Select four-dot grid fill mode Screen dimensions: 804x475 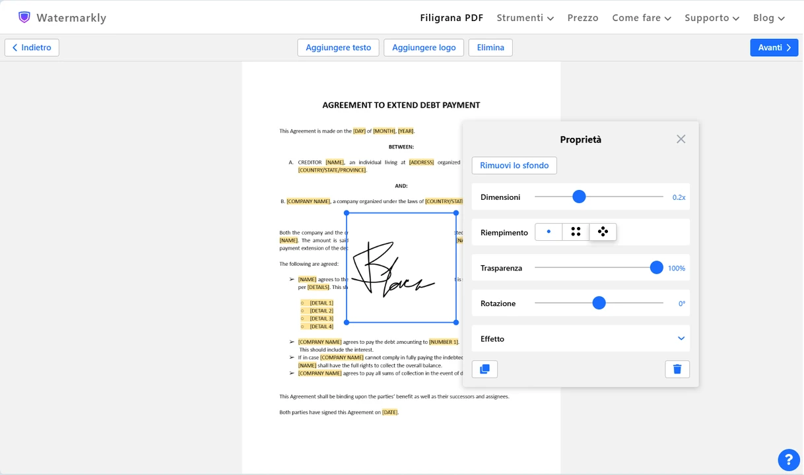coord(576,232)
